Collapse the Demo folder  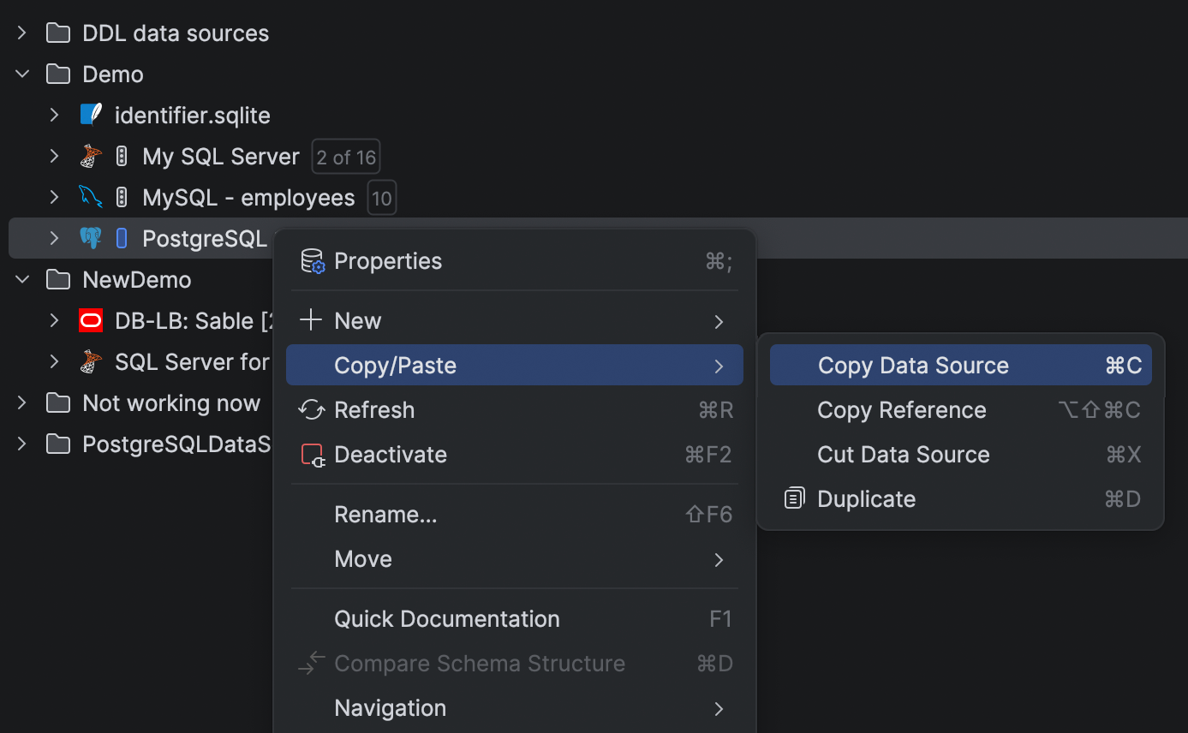22,74
